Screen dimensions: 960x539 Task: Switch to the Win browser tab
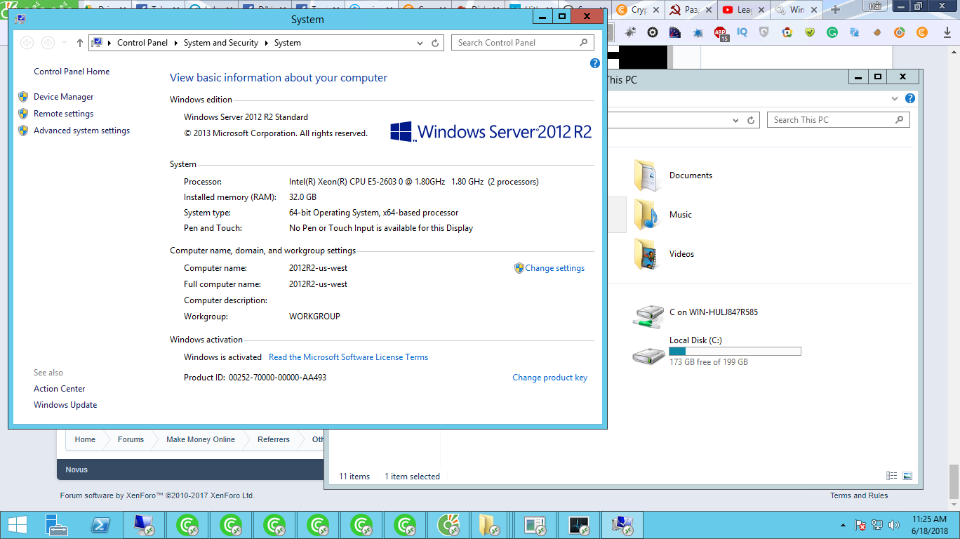(x=796, y=10)
